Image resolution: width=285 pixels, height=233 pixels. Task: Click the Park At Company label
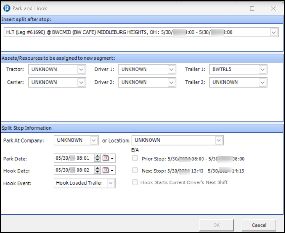[24, 141]
